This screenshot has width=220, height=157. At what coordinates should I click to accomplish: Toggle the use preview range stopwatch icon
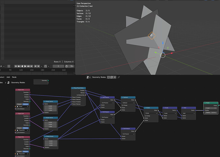67,66
